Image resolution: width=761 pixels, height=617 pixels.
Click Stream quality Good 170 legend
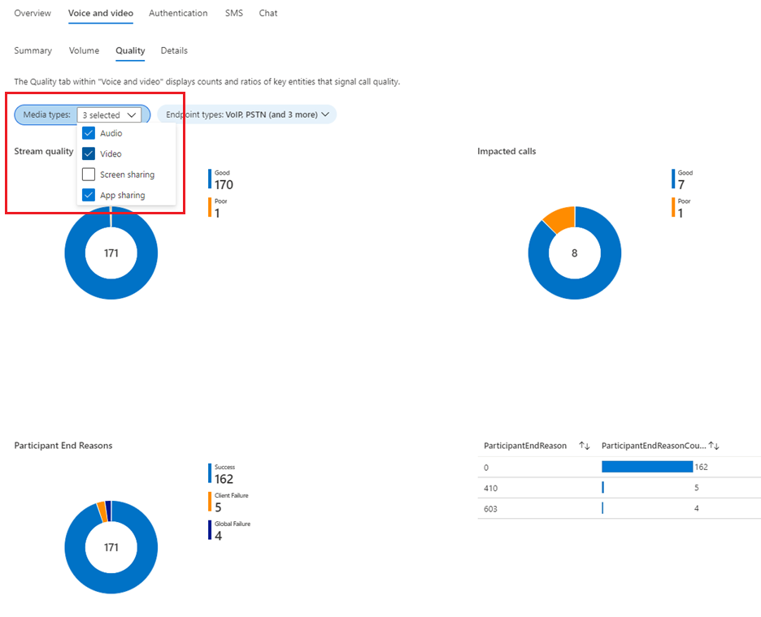tap(221, 179)
